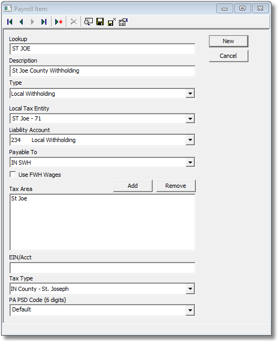The width and height of the screenshot is (279, 343).
Task: Select St Joe in Tax Area list
Action: point(19,198)
